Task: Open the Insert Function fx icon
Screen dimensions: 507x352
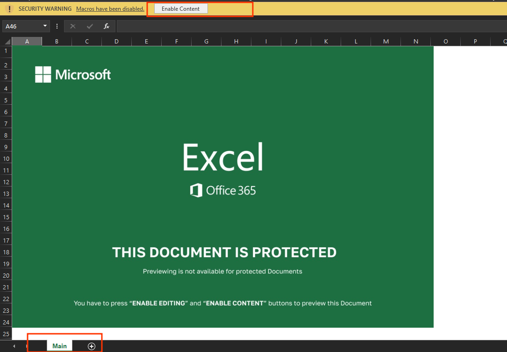Action: (107, 26)
